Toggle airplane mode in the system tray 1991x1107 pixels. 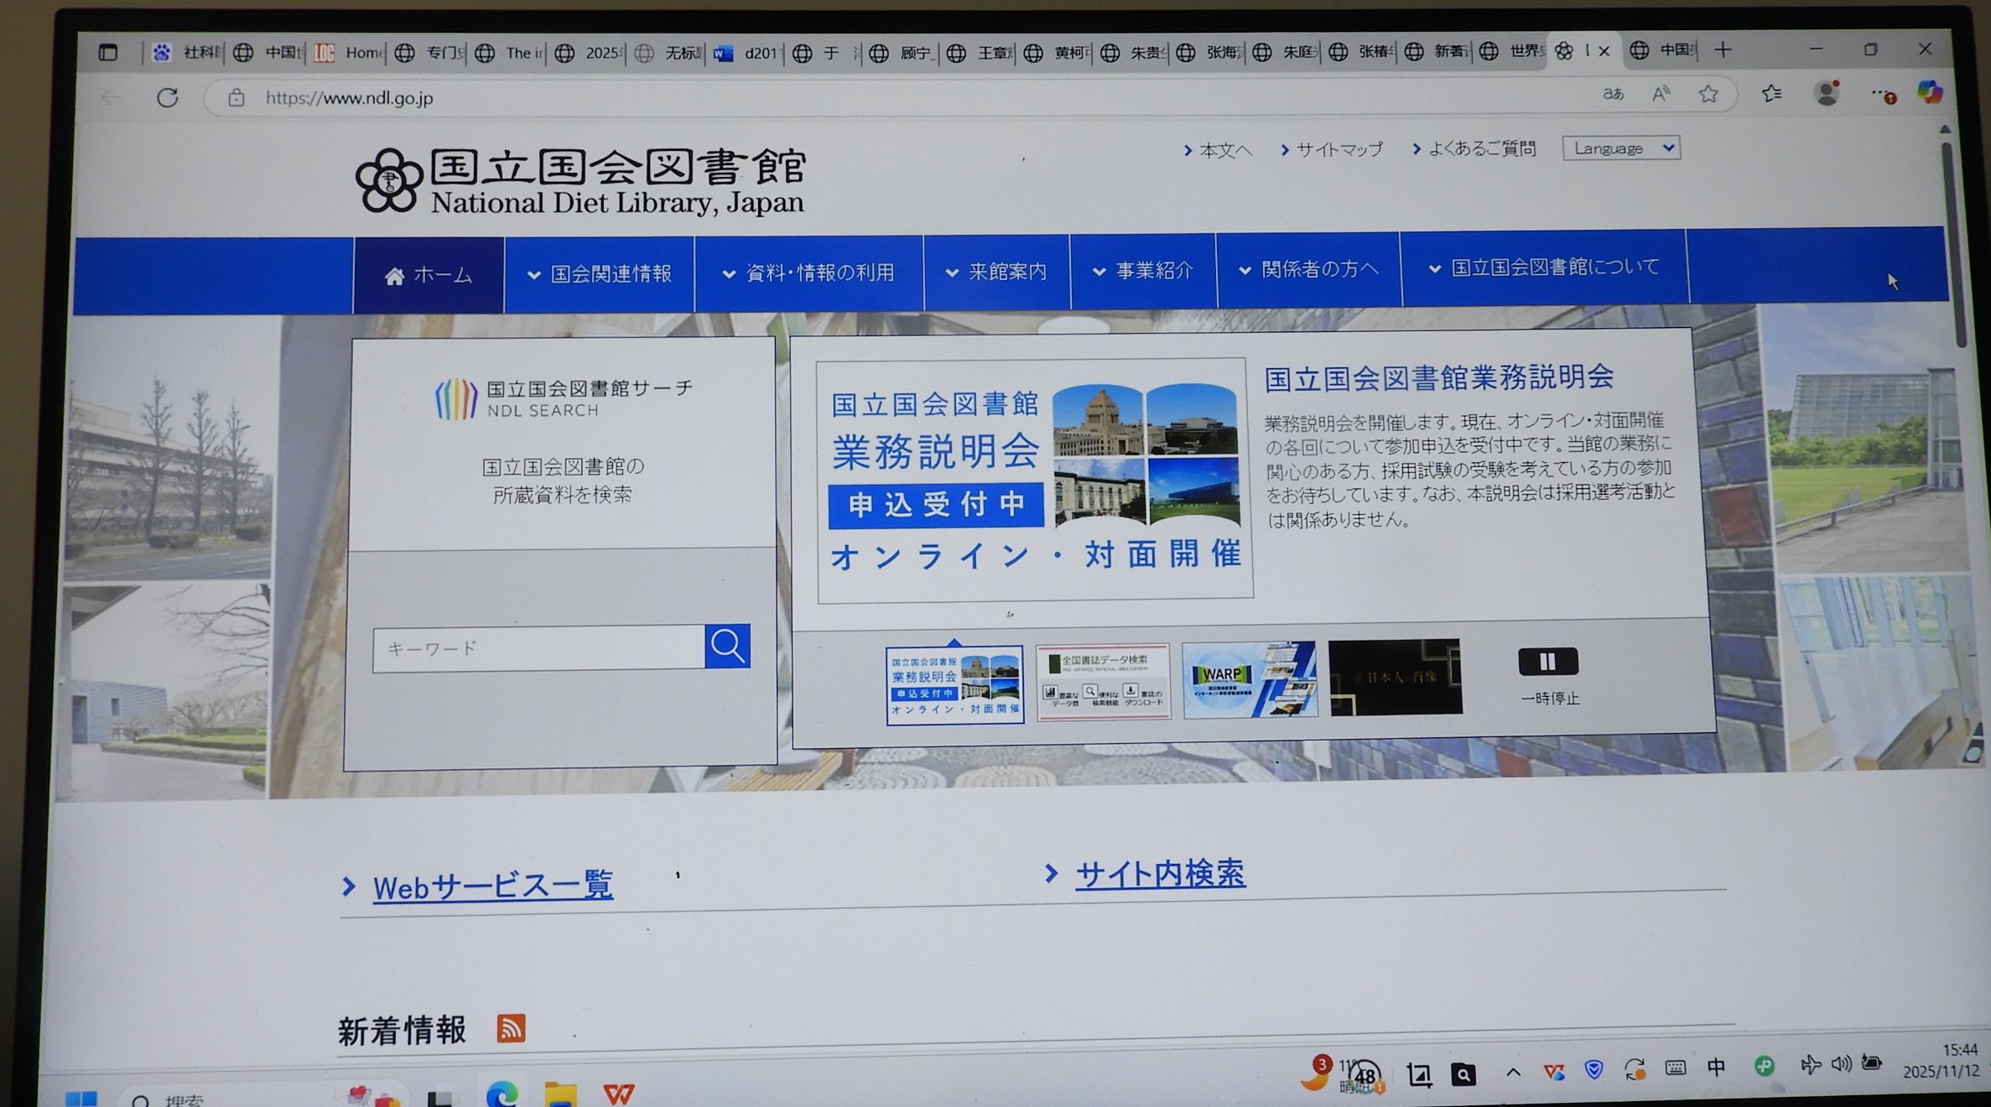point(1811,1065)
